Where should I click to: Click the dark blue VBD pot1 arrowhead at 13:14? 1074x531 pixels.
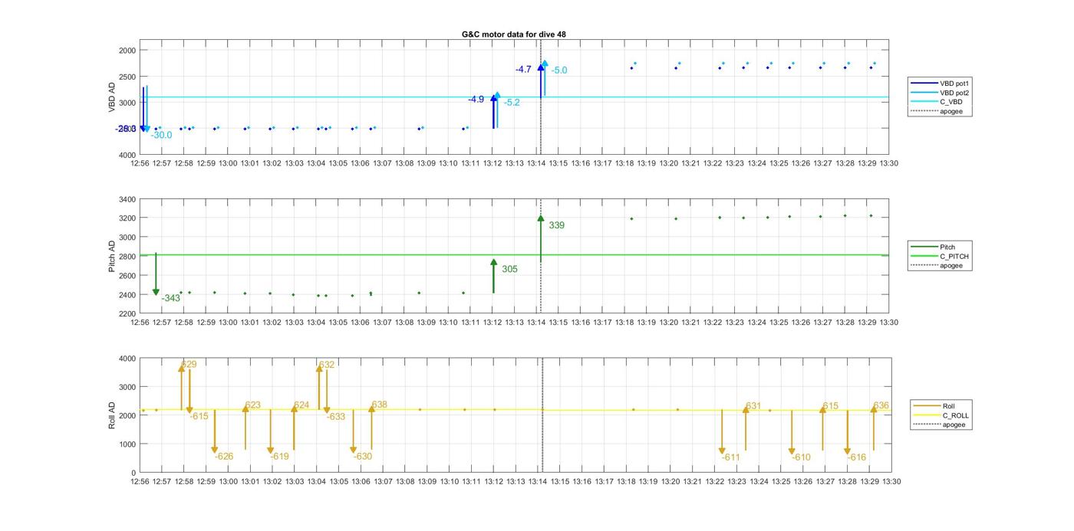[x=541, y=67]
